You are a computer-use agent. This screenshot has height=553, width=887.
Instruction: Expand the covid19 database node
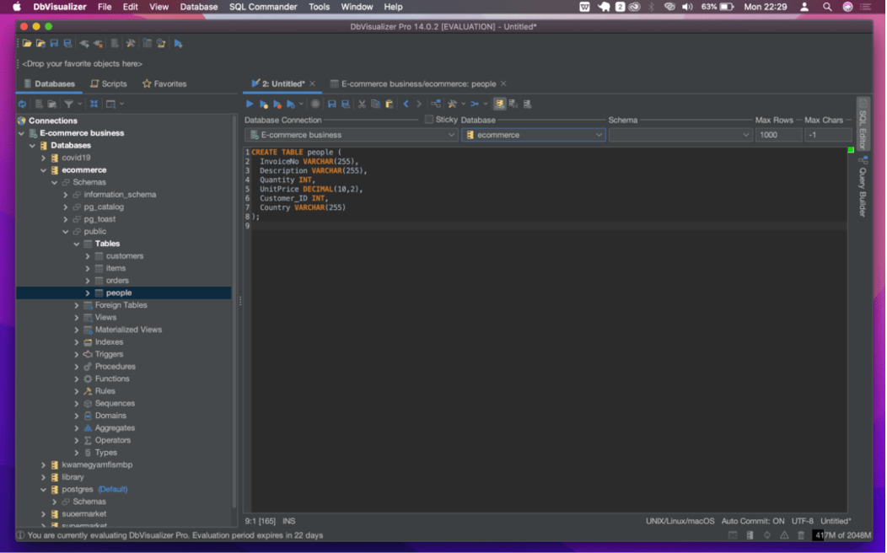44,158
